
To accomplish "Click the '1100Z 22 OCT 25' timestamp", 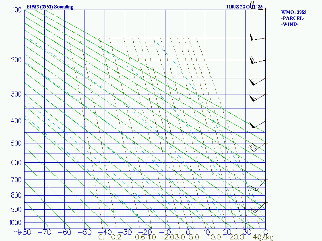I will click(x=244, y=6).
